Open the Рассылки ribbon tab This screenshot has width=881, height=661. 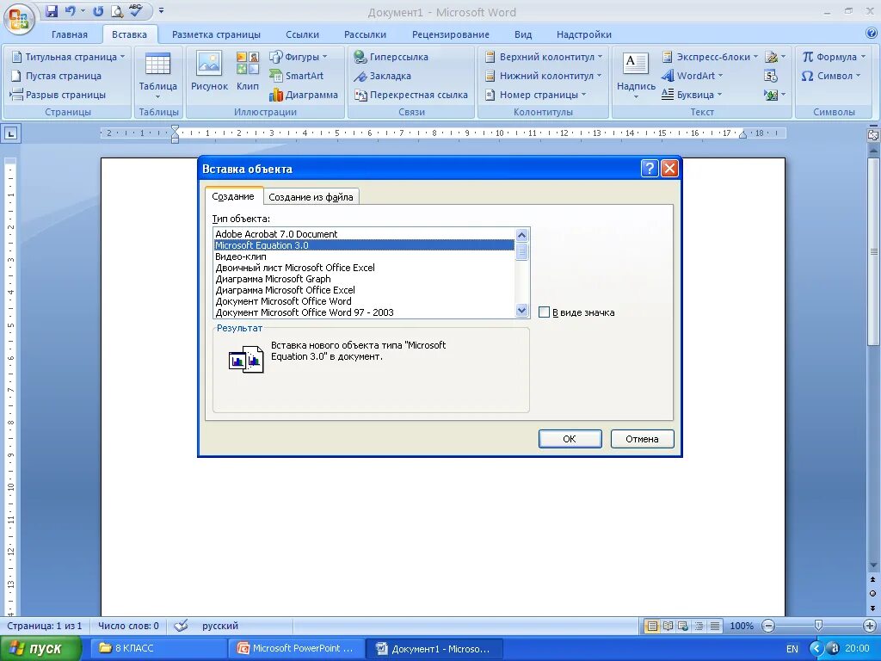[x=365, y=34]
